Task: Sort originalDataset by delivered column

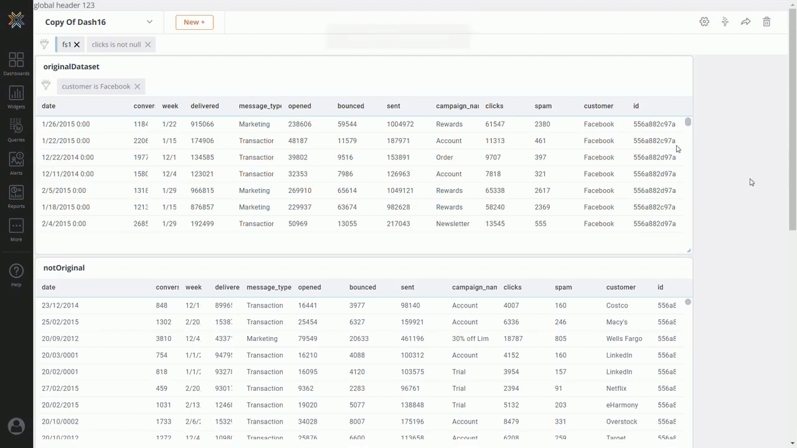Action: click(205, 106)
